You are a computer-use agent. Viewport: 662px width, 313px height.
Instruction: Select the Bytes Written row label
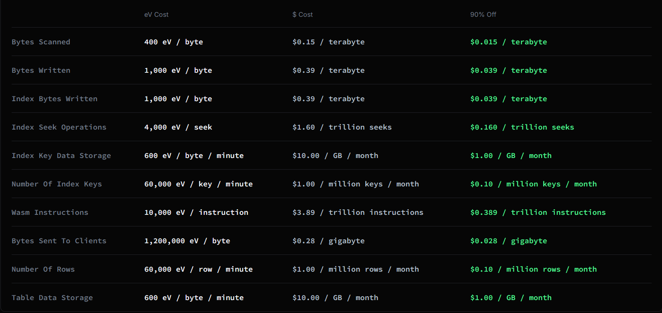41,70
